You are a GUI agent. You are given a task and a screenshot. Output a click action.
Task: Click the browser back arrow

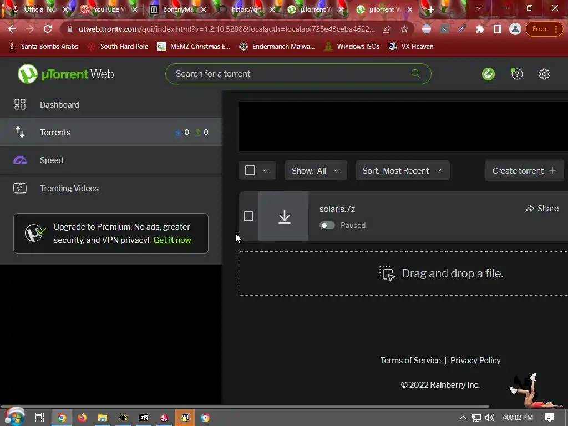click(x=12, y=29)
